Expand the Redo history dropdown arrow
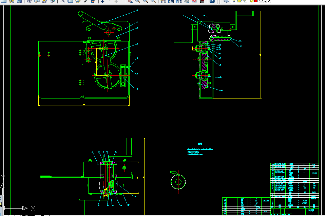325x216 pixels. (x=122, y=1)
